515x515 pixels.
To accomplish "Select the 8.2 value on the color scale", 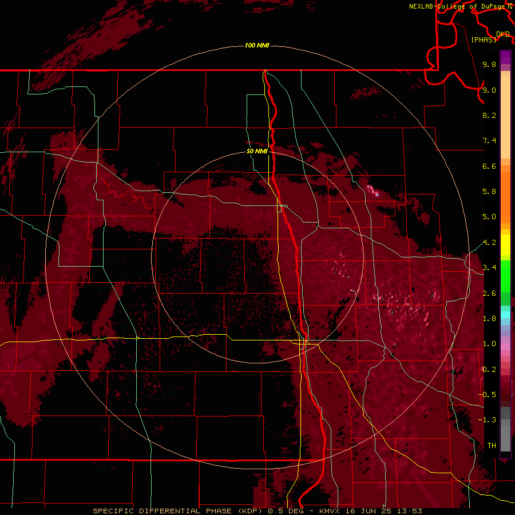I will click(489, 115).
